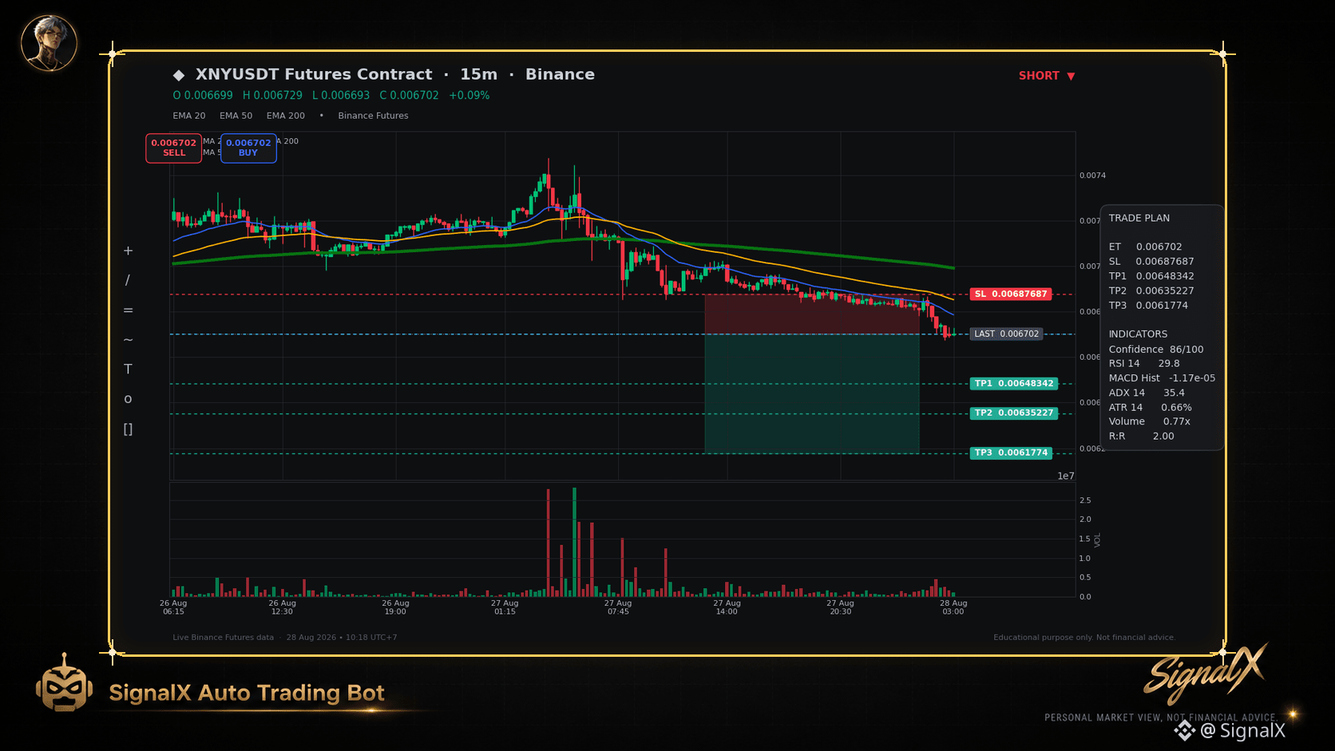The height and width of the screenshot is (751, 1335).
Task: Click the close price C 0.006702
Action: 409,96
